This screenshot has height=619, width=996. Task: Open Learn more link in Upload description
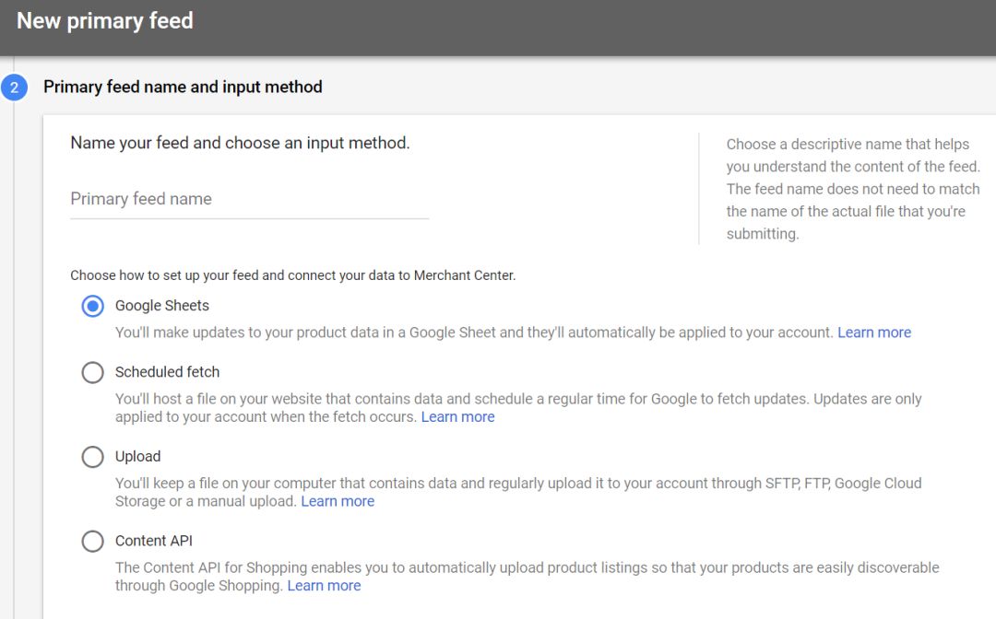338,502
